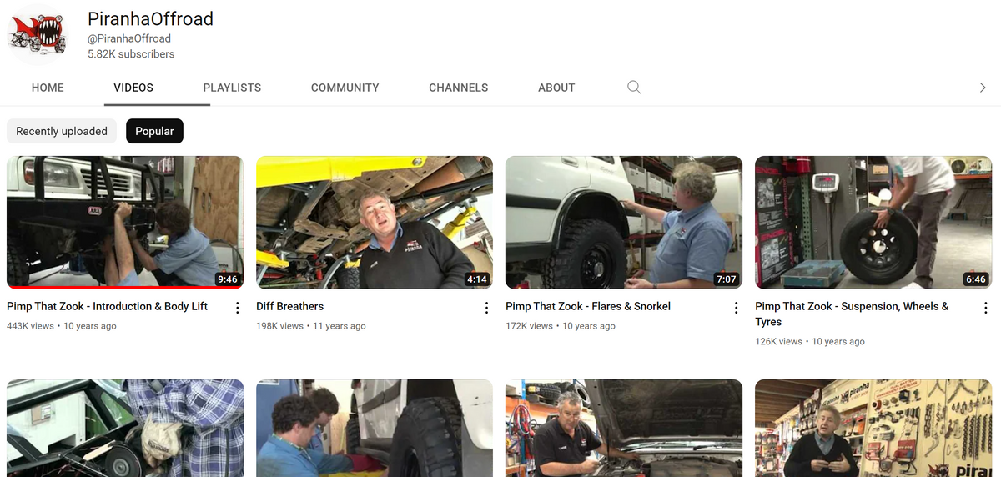
Task: Click the 5.82K subscribers text
Action: point(131,54)
